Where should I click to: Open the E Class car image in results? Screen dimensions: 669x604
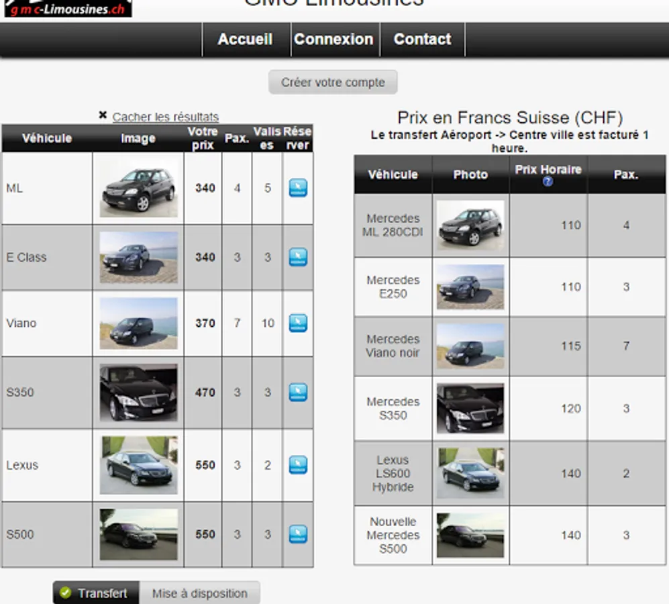coord(139,258)
